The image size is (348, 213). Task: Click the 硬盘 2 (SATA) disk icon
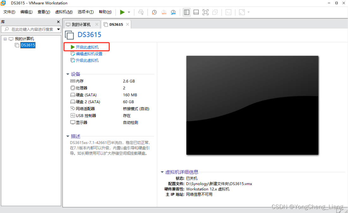point(73,102)
